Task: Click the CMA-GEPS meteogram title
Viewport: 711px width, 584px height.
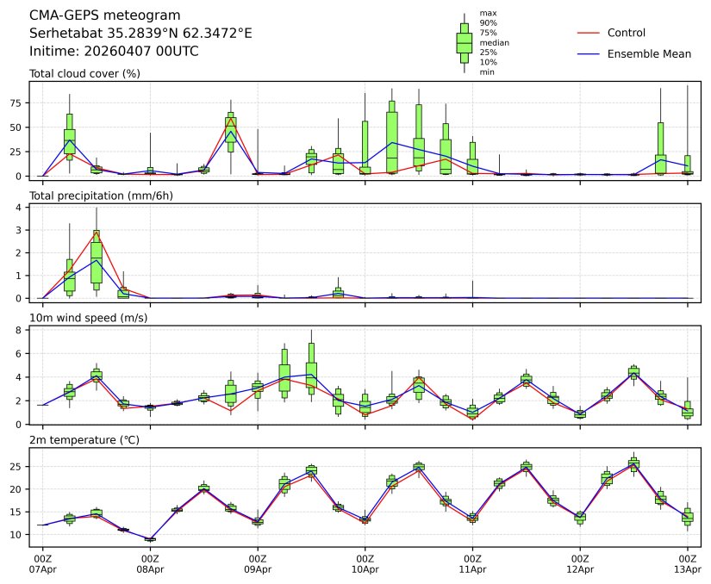Action: pyautogui.click(x=105, y=16)
